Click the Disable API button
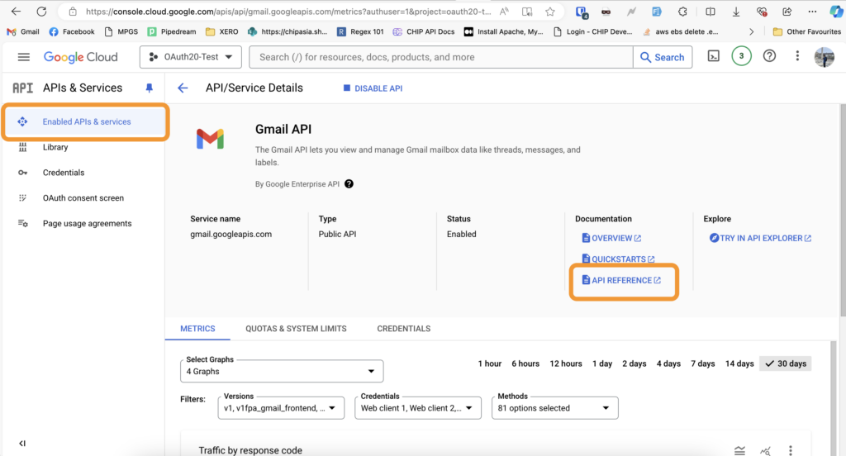 click(373, 88)
